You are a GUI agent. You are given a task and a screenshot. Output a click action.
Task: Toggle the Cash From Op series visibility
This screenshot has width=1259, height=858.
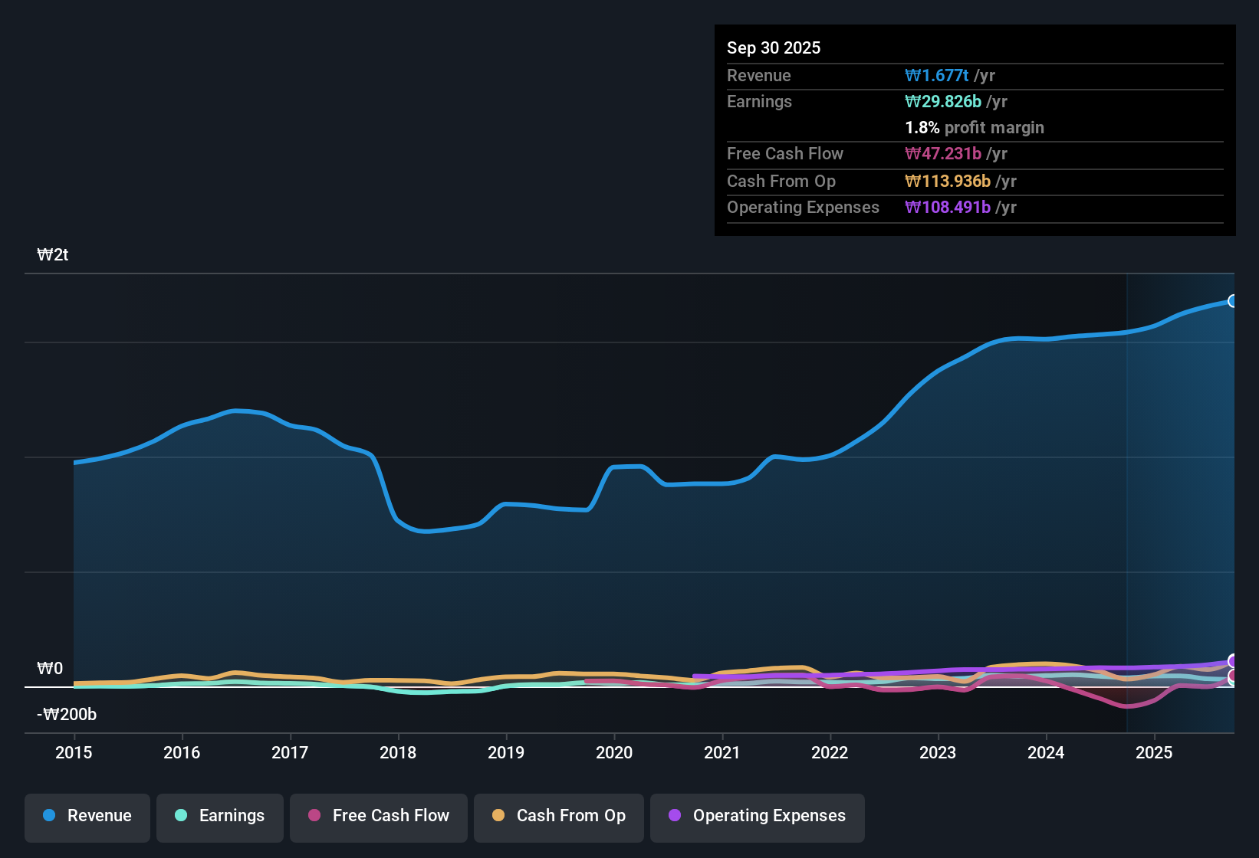tap(558, 816)
